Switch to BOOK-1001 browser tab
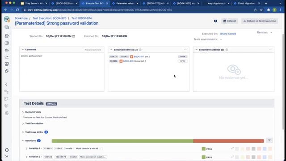Image resolution: width=286 pixels, height=161 pixels. 186,3
